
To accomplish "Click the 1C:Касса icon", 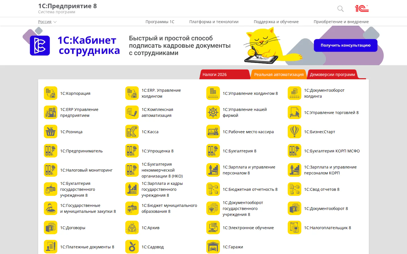I will coord(132,132).
